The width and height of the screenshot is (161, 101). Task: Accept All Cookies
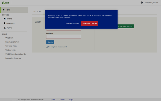pos(90,23)
